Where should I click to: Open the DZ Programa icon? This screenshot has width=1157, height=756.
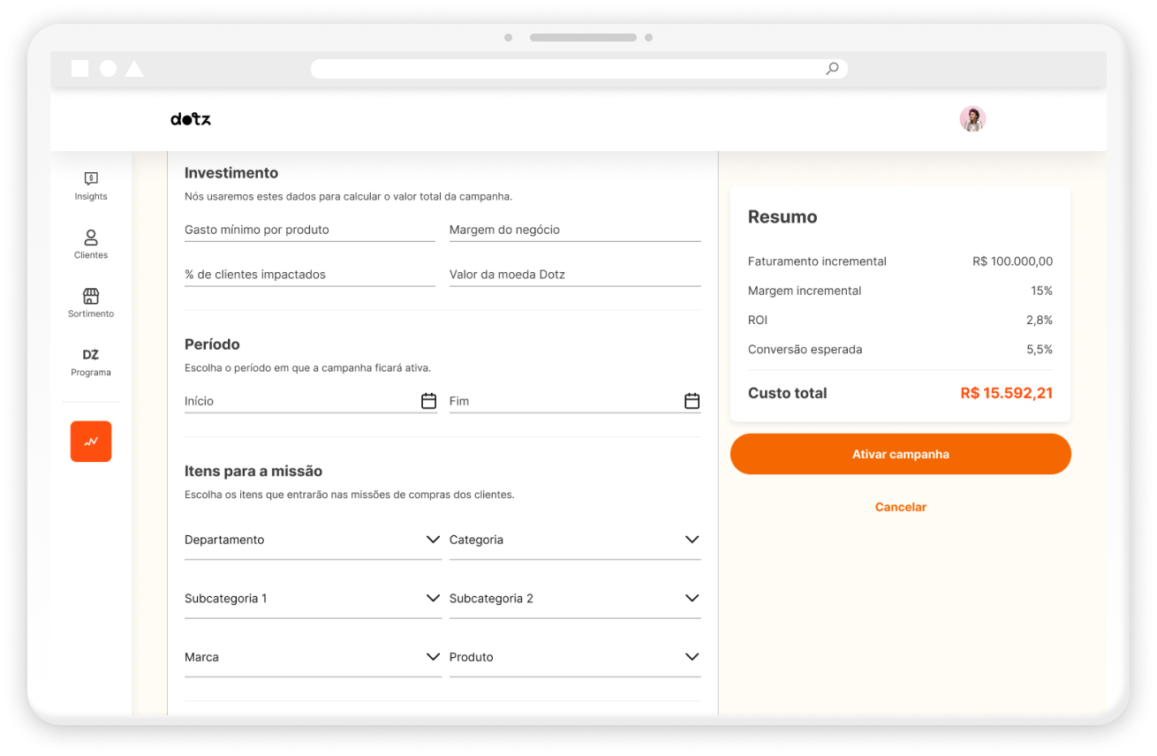pos(91,355)
